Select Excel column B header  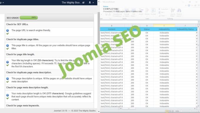(111, 26)
